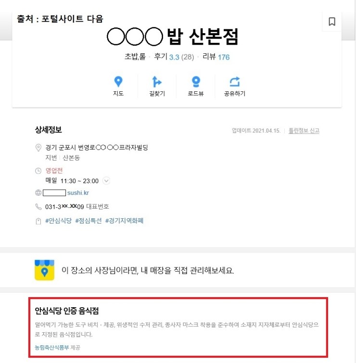Click the 농림축산식품부 provider link
This screenshot has height=363, width=356.
coord(52,347)
